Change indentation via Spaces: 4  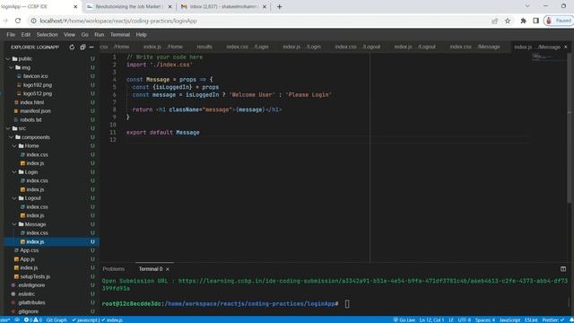point(484,319)
